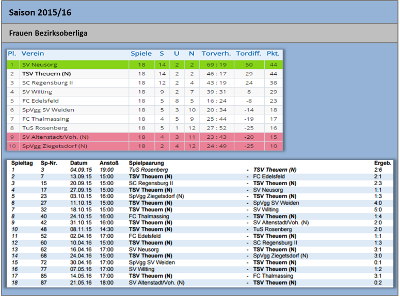The image size is (400, 296).
Task: Click match date '30.04.16'
Action: pos(81,262)
